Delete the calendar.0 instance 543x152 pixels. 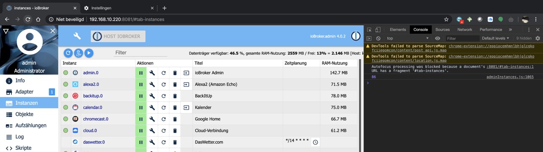[175, 108]
